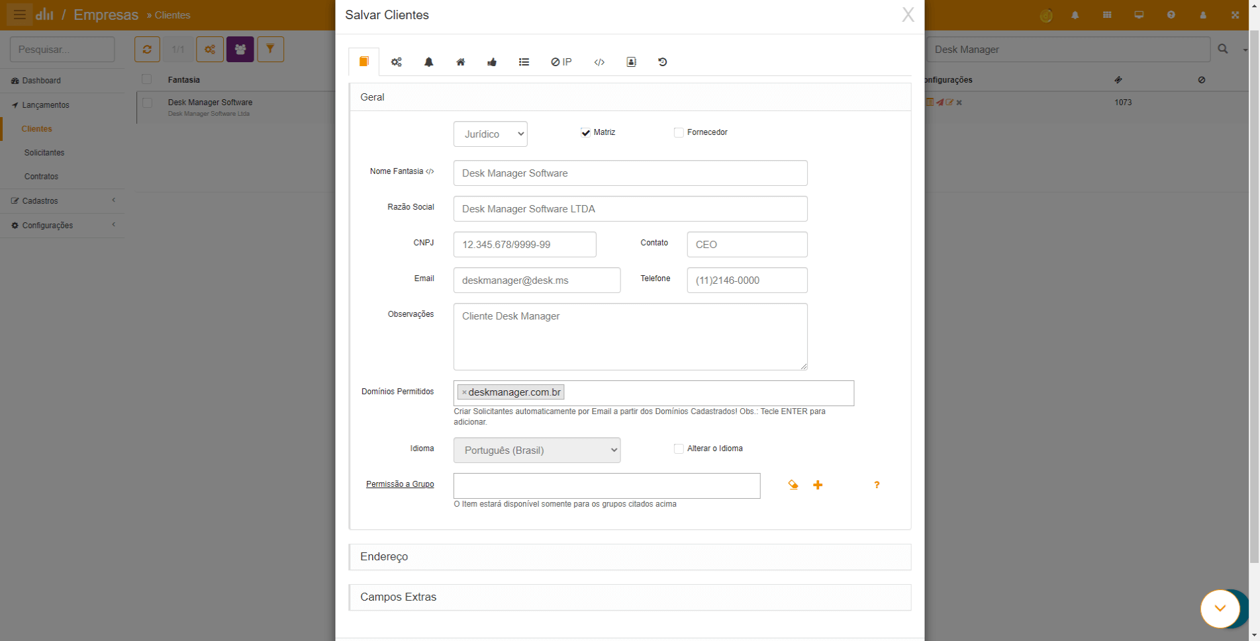Open the list tab icon in modal
The image size is (1260, 641).
(x=524, y=62)
